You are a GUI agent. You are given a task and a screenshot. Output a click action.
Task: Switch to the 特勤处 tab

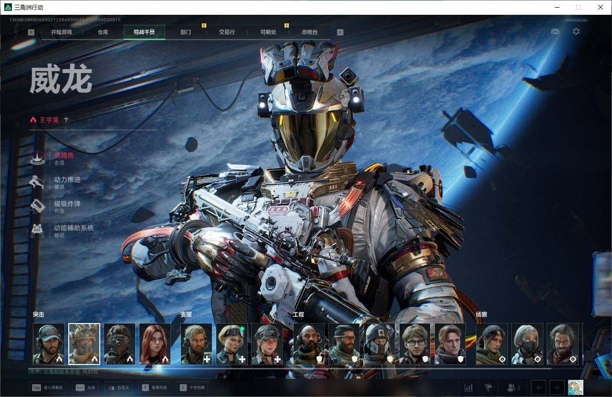pos(268,32)
